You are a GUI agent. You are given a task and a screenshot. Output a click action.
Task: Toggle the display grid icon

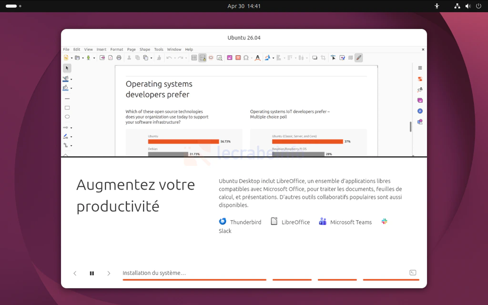point(194,58)
